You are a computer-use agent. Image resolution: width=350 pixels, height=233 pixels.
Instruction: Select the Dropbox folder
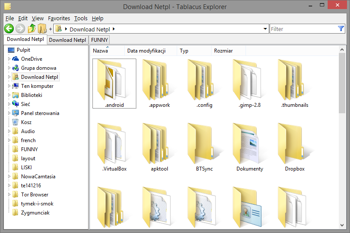click(x=295, y=147)
